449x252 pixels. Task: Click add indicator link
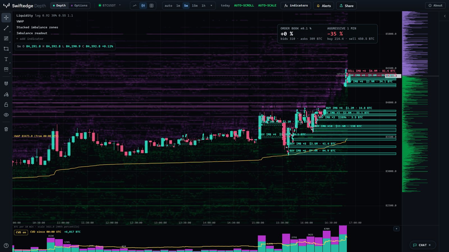pos(30,39)
